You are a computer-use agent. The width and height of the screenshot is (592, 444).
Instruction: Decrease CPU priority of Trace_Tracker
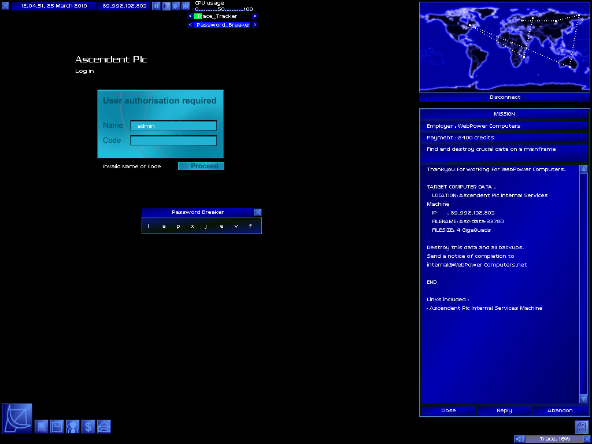[x=190, y=16]
